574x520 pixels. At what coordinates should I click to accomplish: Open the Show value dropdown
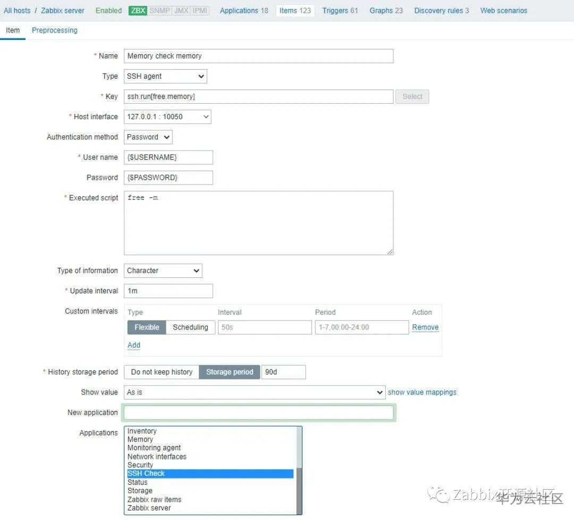pyautogui.click(x=255, y=392)
